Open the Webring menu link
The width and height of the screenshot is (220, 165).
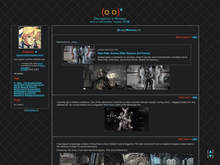pyautogui.click(x=131, y=30)
